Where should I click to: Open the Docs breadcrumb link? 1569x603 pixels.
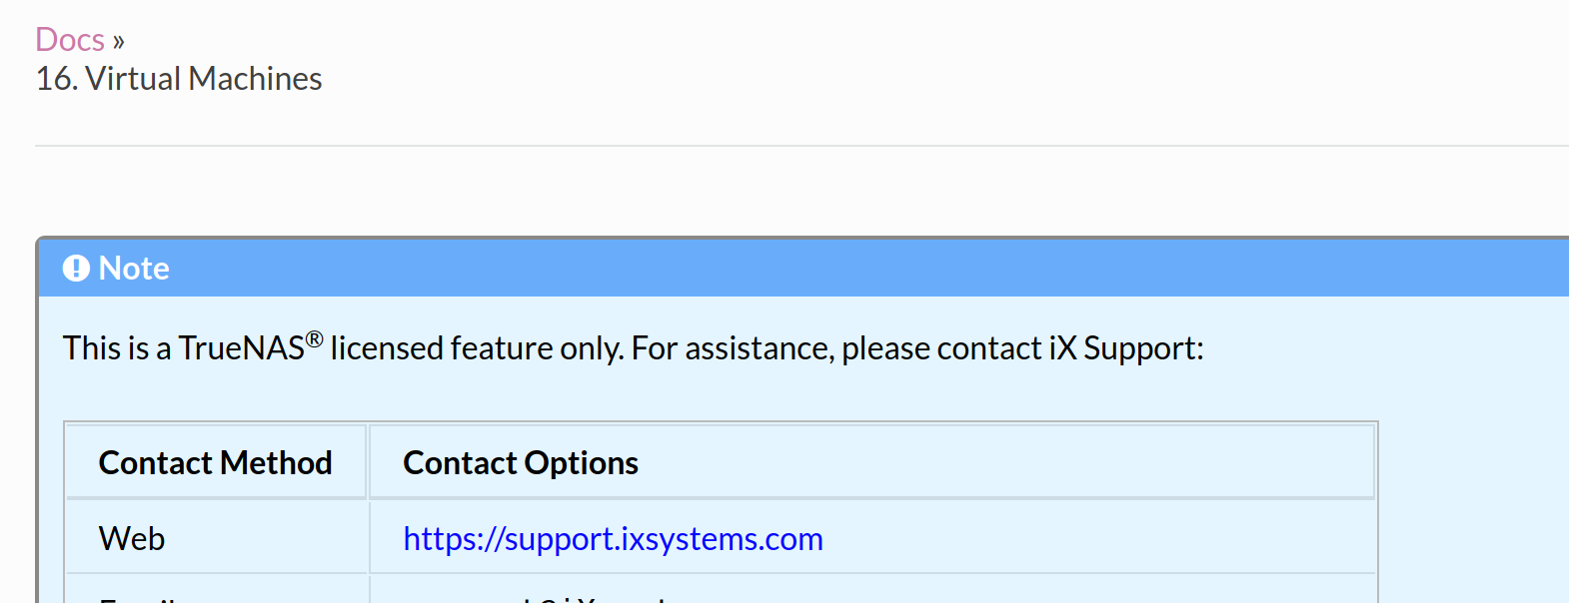pyautogui.click(x=70, y=40)
